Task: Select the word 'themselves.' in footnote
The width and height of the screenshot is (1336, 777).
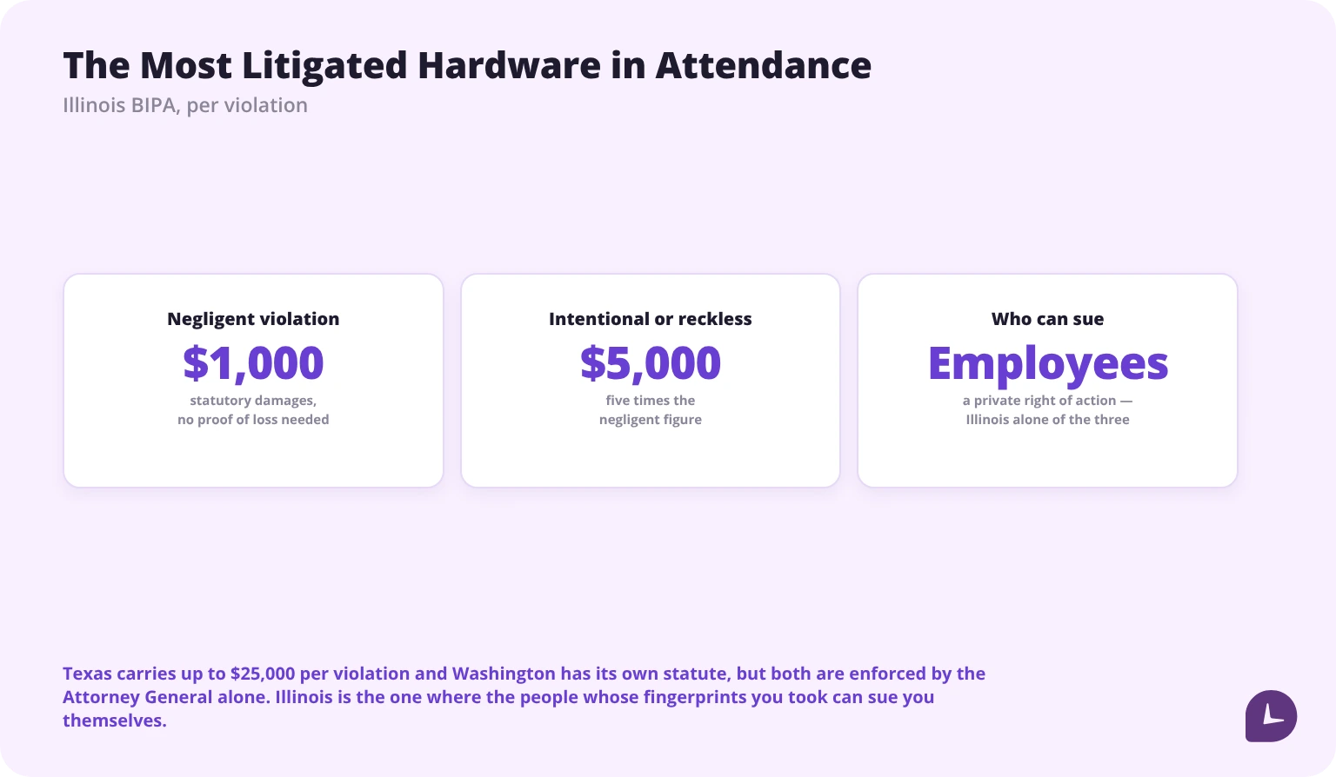Action: (114, 721)
